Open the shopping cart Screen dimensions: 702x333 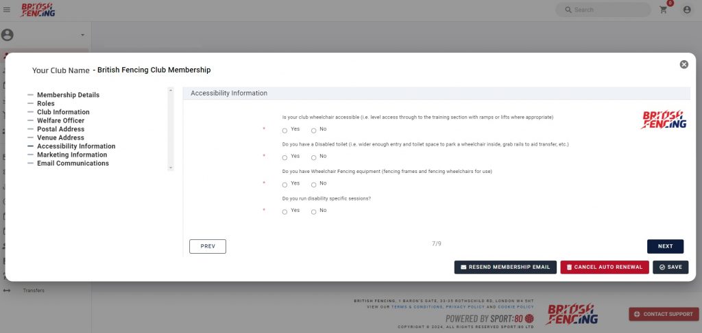663,10
